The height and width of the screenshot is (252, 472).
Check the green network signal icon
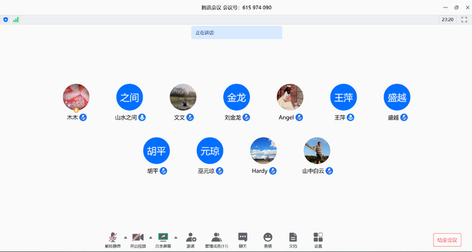16,20
